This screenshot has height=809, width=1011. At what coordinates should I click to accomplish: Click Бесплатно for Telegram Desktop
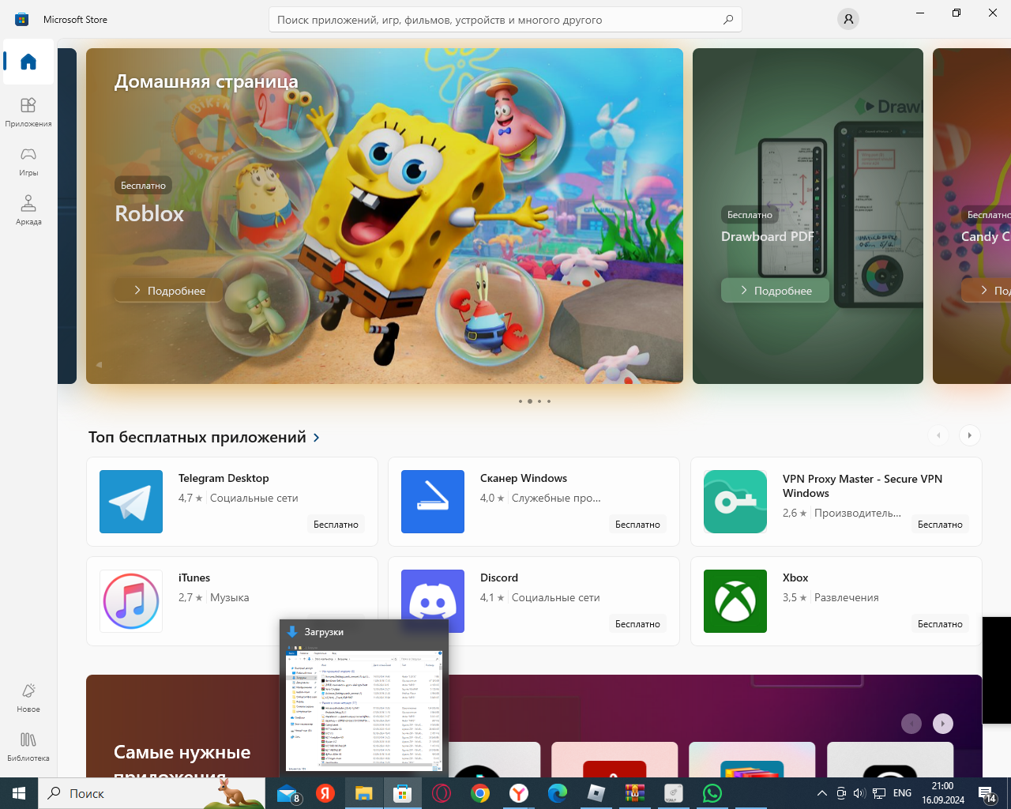click(x=336, y=525)
